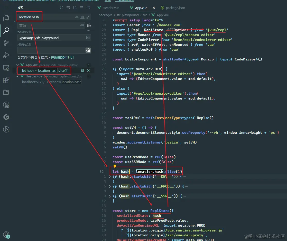Collapse the Header.vue results group

17,76
